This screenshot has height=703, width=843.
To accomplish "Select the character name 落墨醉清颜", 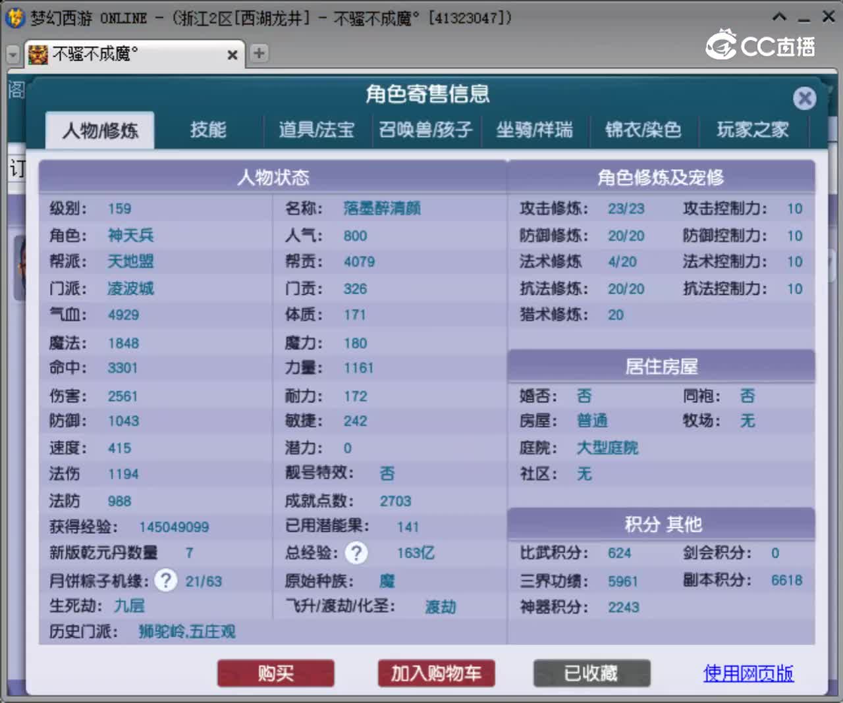I will (382, 209).
